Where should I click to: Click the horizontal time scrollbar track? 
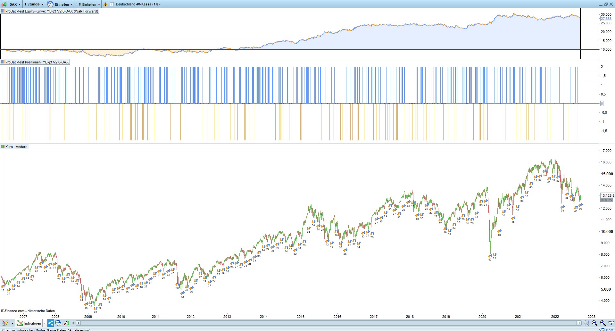(x=328, y=323)
